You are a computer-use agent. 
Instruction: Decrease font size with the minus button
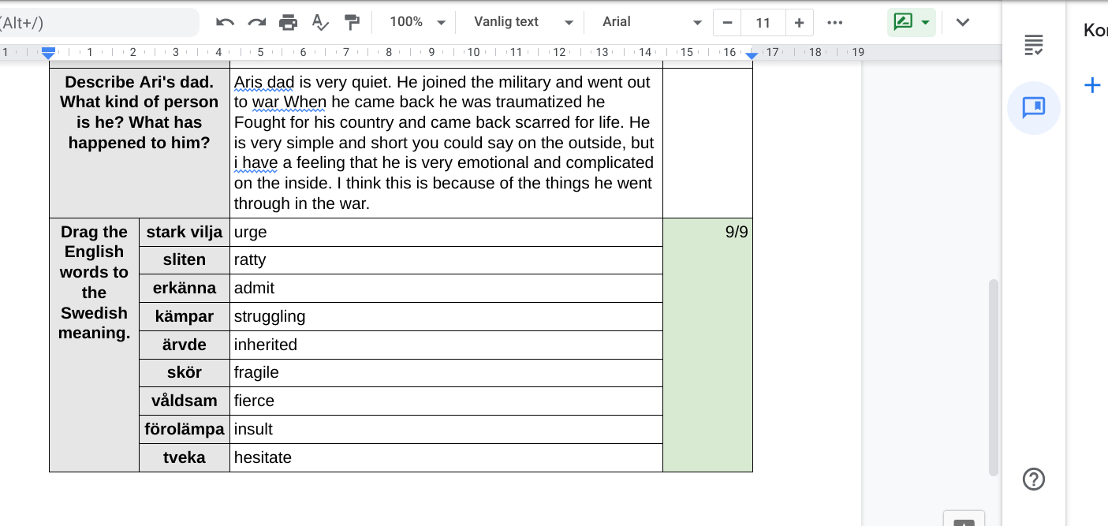[x=726, y=22]
